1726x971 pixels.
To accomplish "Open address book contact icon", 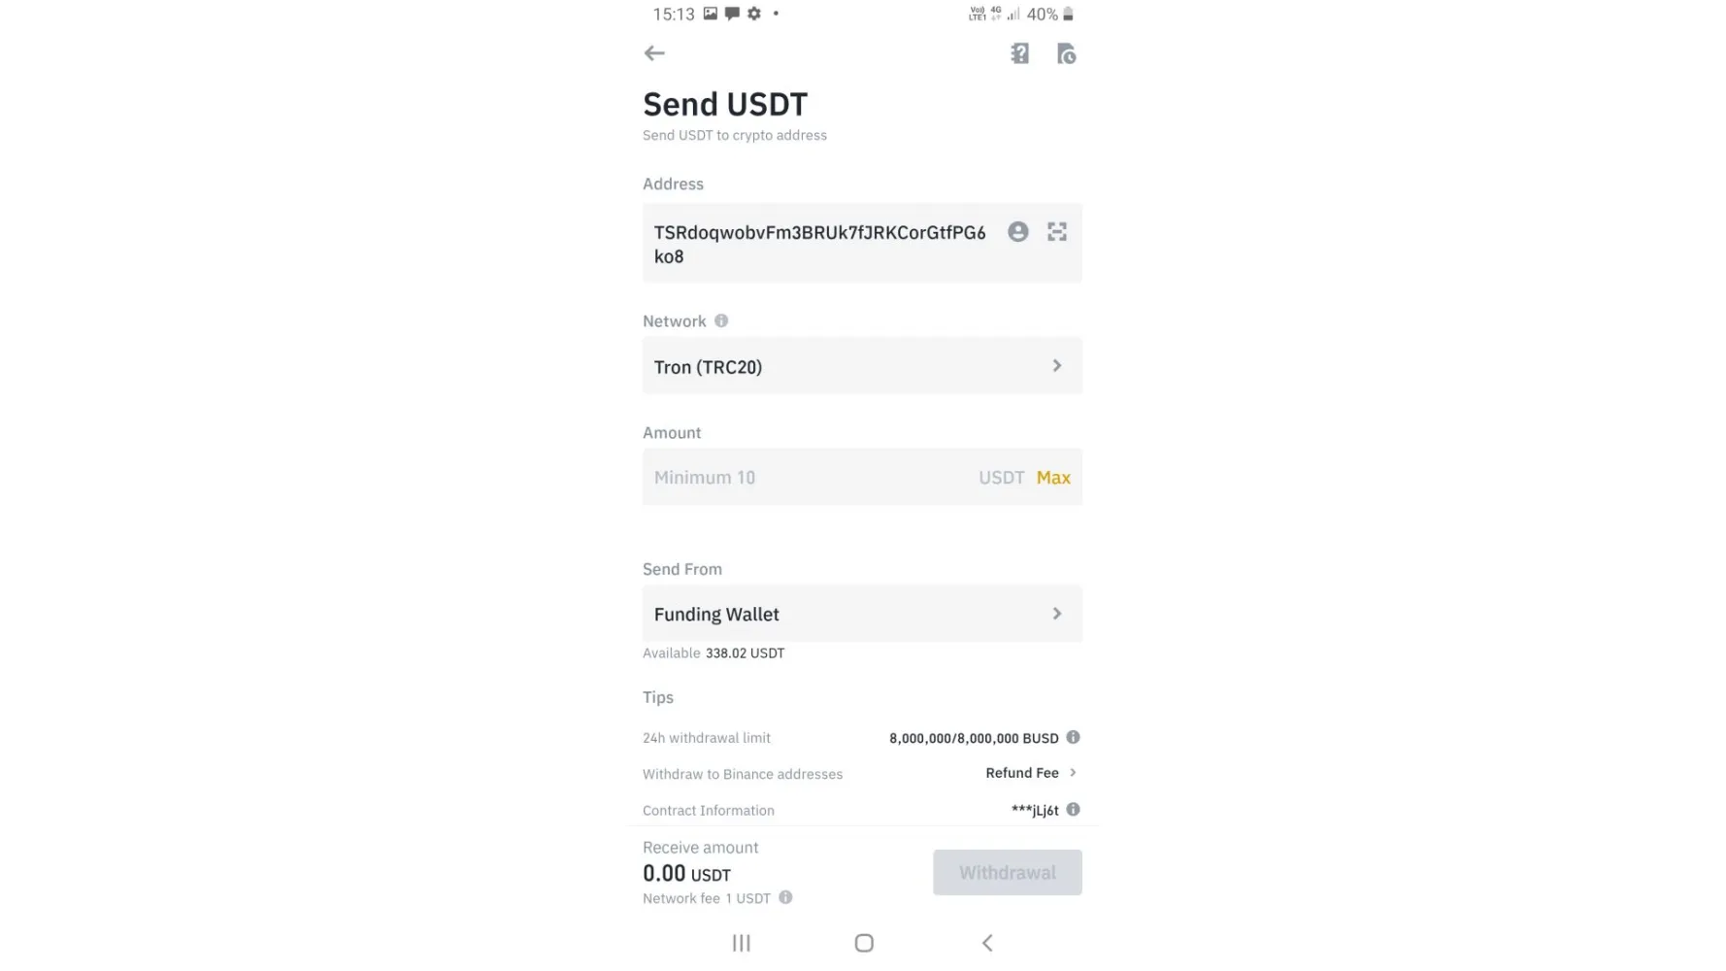I will [x=1017, y=232].
